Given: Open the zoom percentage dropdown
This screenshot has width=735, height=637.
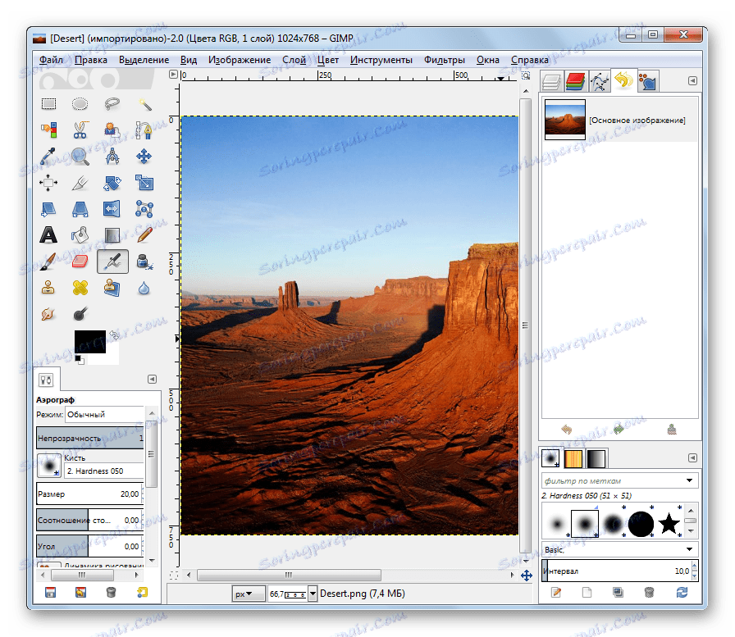Looking at the screenshot, I should point(313,594).
